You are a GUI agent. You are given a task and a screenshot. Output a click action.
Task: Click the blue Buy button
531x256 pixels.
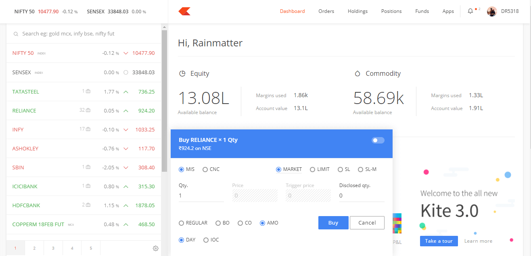tap(333, 223)
